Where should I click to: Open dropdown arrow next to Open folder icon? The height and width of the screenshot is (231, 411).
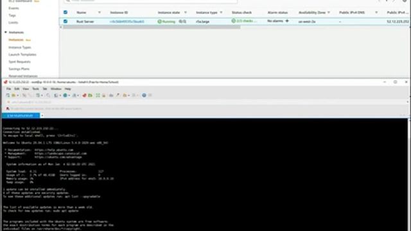17,96
